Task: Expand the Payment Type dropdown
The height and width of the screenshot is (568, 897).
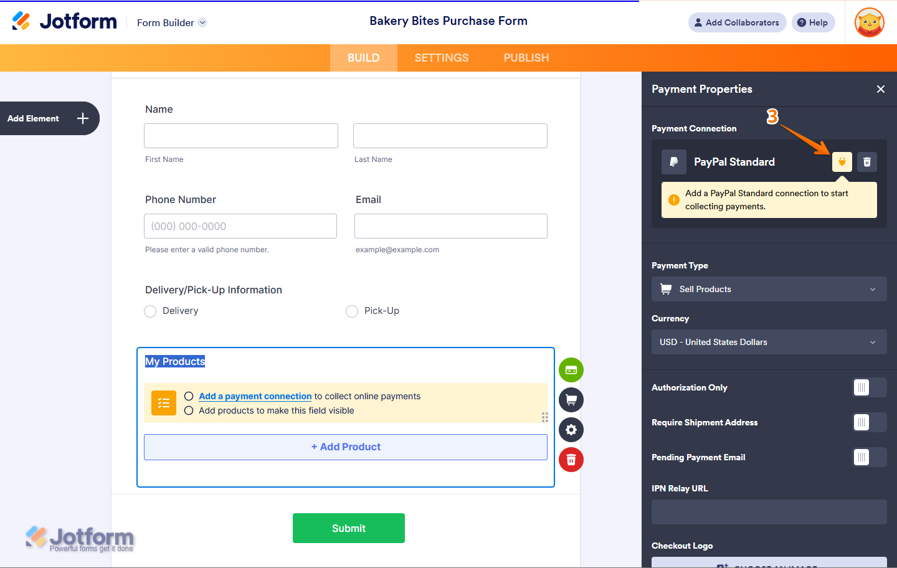Action: click(x=769, y=289)
